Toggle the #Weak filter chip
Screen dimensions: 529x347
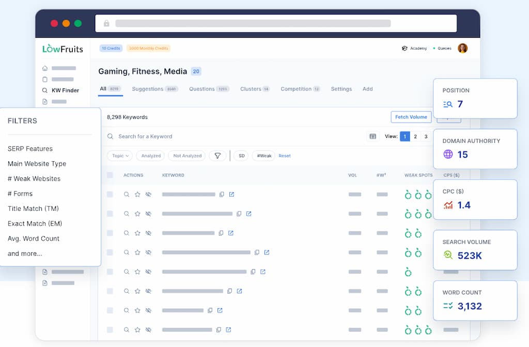coord(264,156)
